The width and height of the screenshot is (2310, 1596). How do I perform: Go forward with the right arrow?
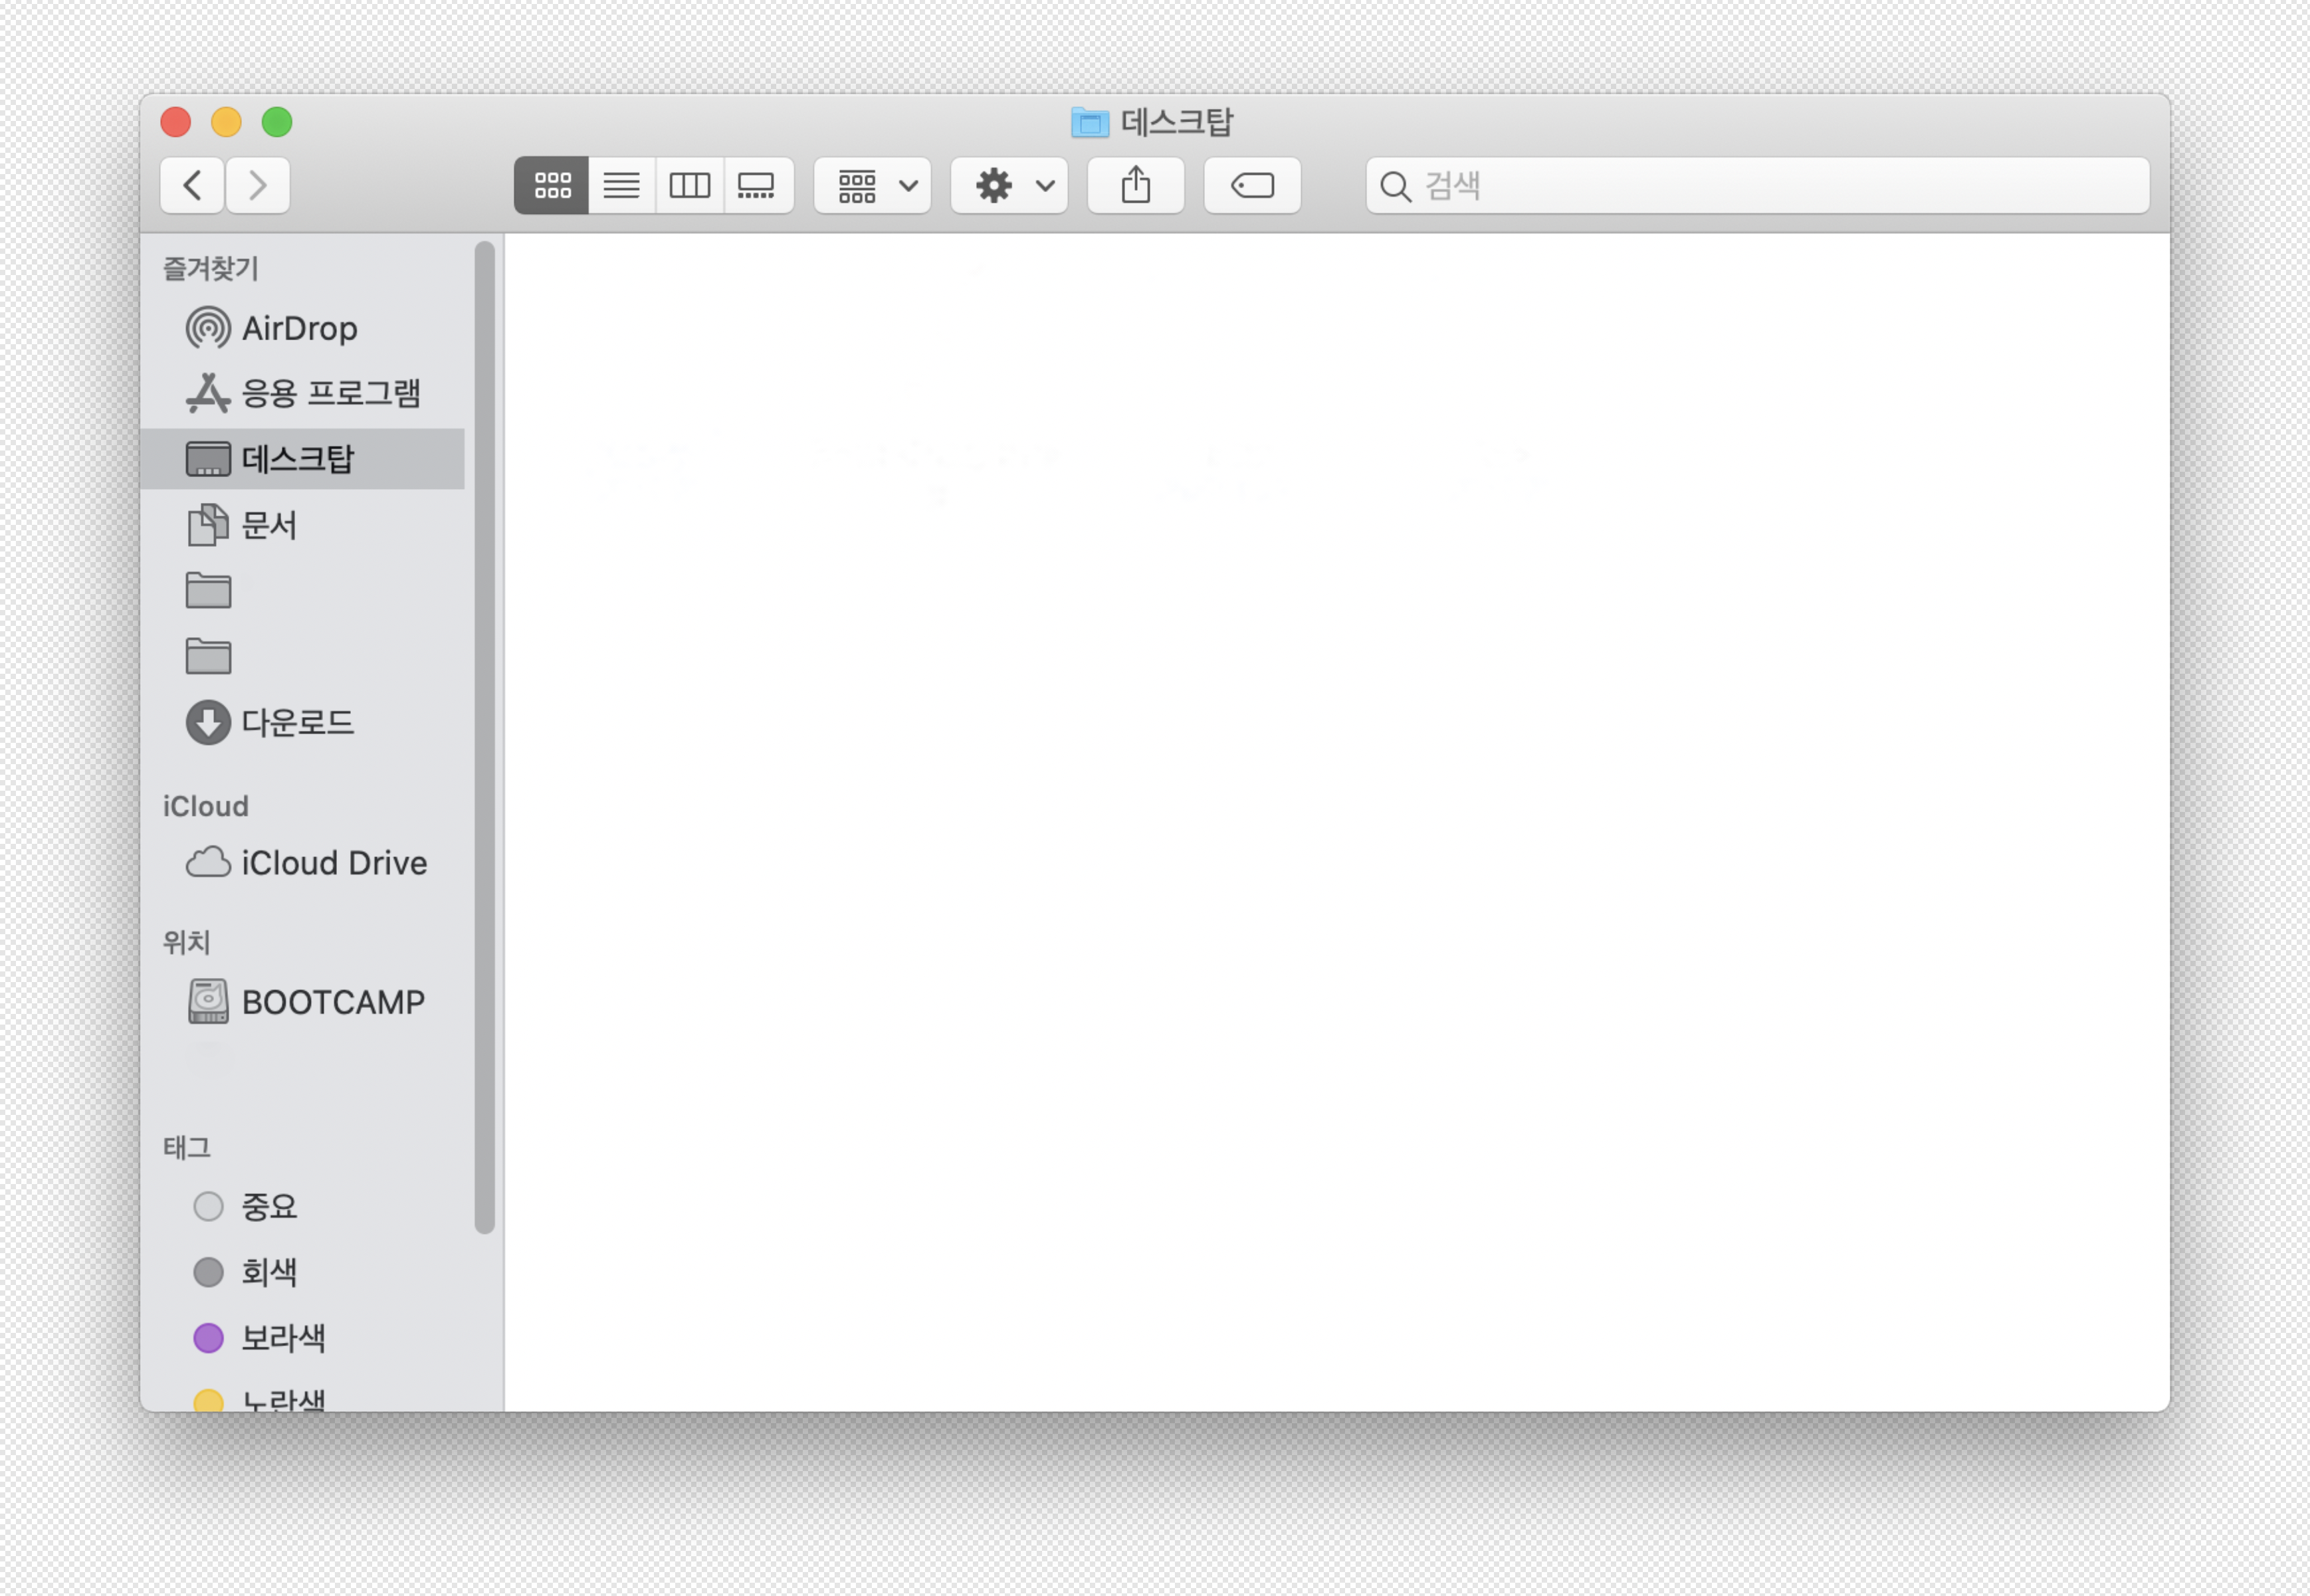258,185
